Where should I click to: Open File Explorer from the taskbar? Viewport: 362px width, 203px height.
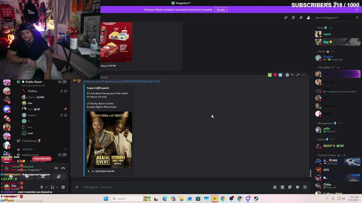tap(181, 199)
